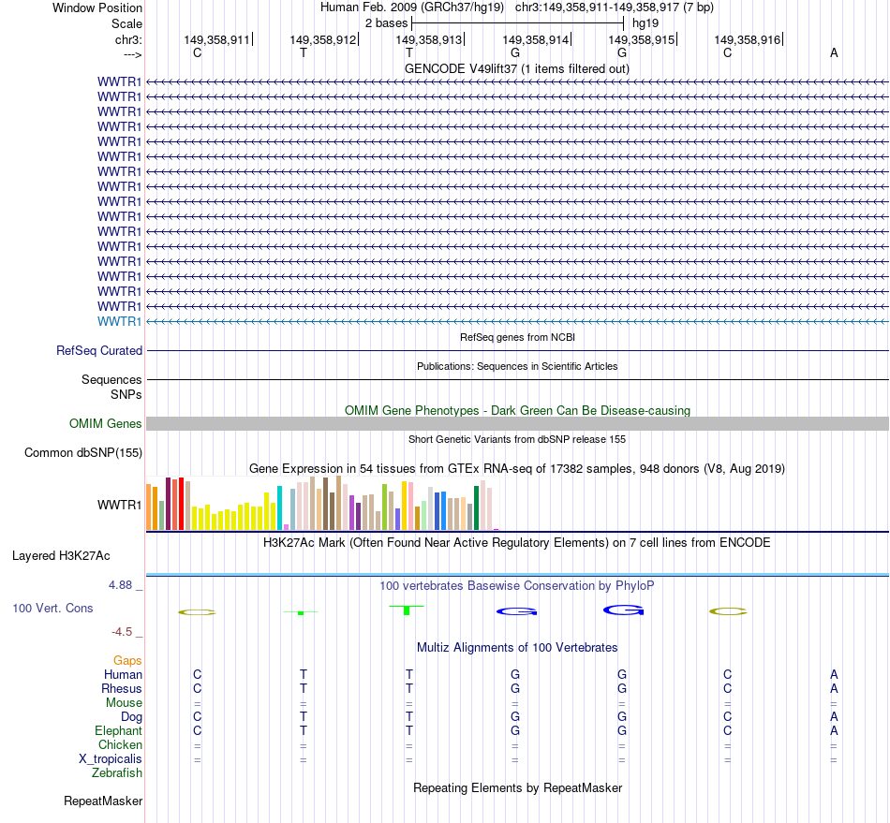The width and height of the screenshot is (890, 823).
Task: Click the X_tropicalis species label
Action: (x=111, y=759)
